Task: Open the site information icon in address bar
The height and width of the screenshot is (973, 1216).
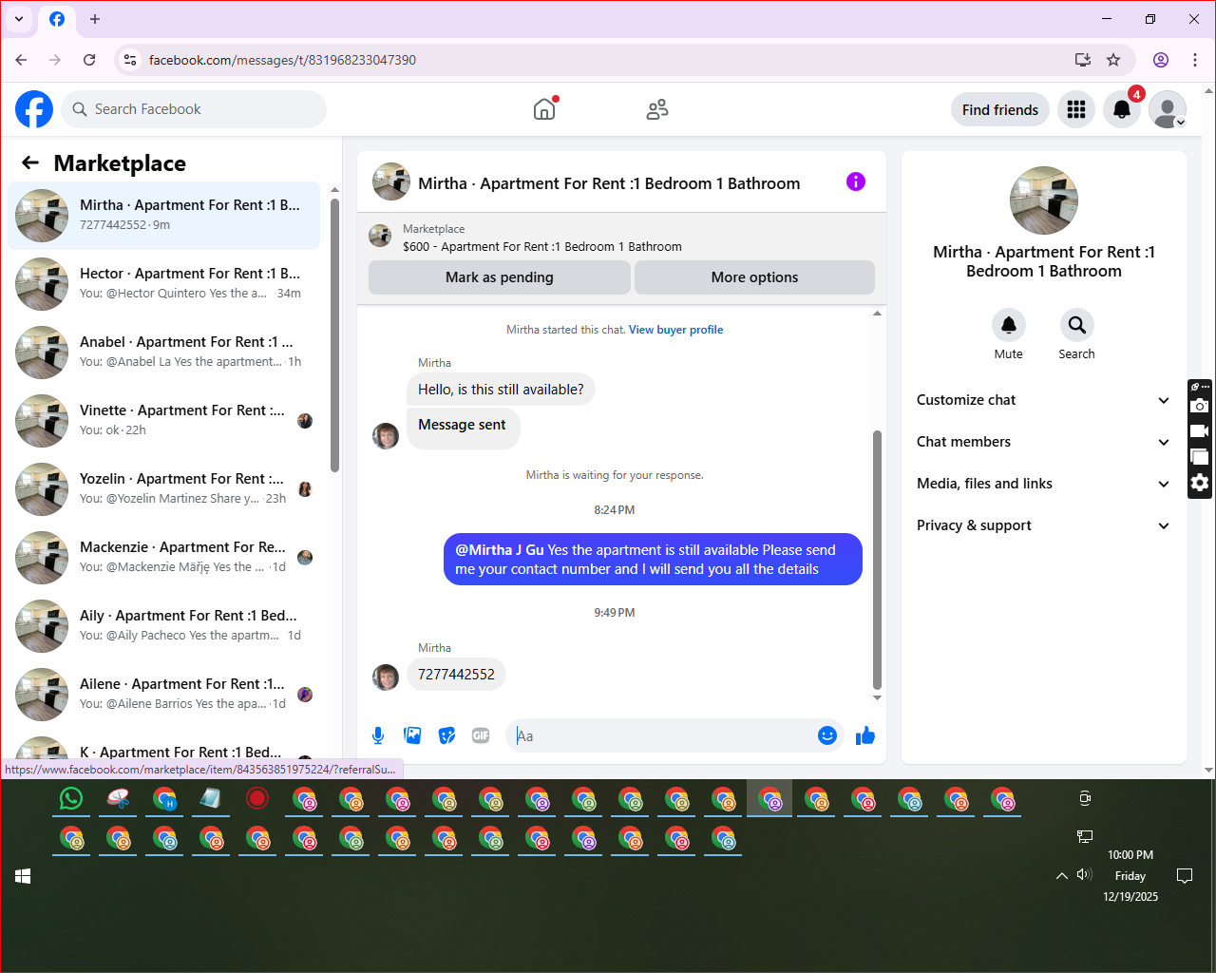Action: click(130, 60)
